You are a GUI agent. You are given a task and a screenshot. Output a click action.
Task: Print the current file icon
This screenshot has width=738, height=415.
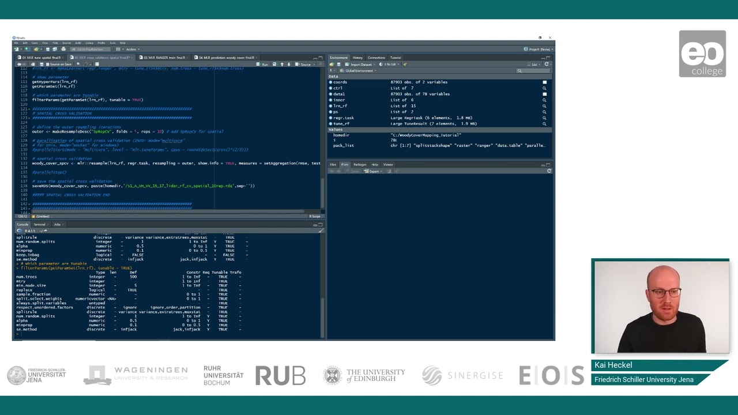point(63,49)
